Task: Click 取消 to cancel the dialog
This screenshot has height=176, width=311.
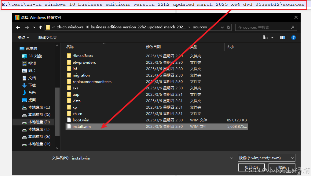Action: (x=281, y=167)
